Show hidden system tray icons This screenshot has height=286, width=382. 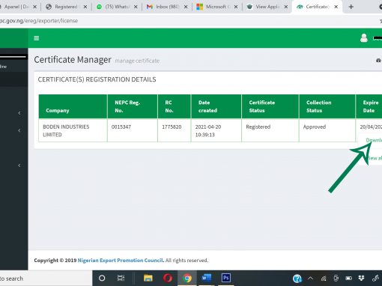click(x=310, y=278)
